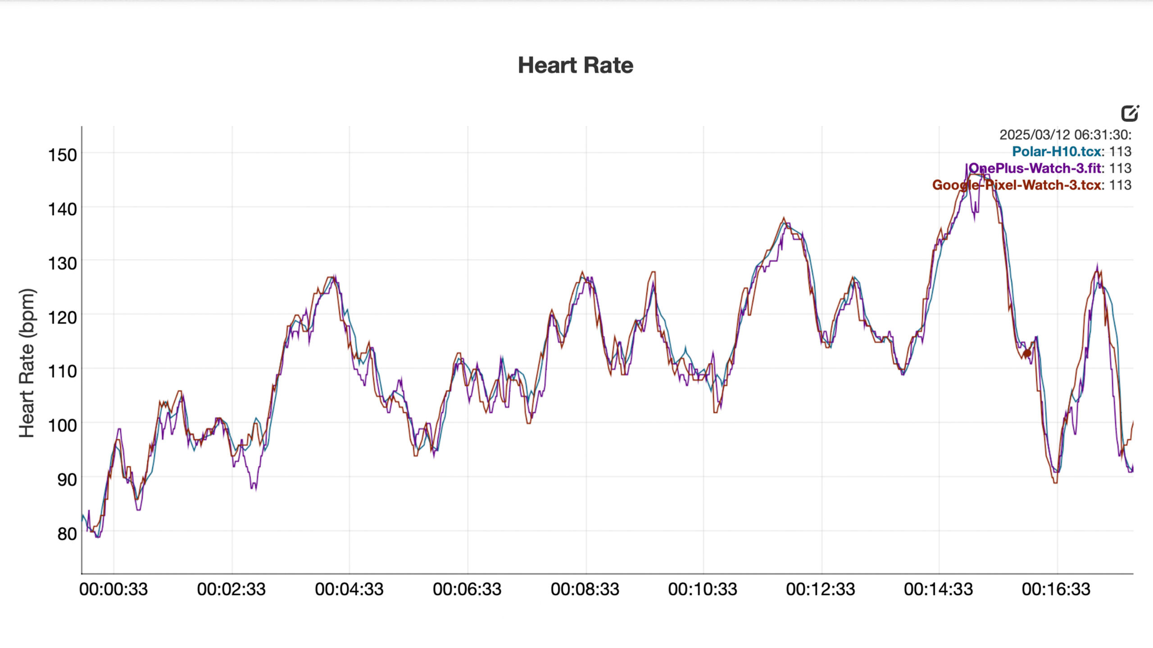Click the heart rate chart title
Image resolution: width=1153 pixels, height=648 pixels.
(x=576, y=65)
